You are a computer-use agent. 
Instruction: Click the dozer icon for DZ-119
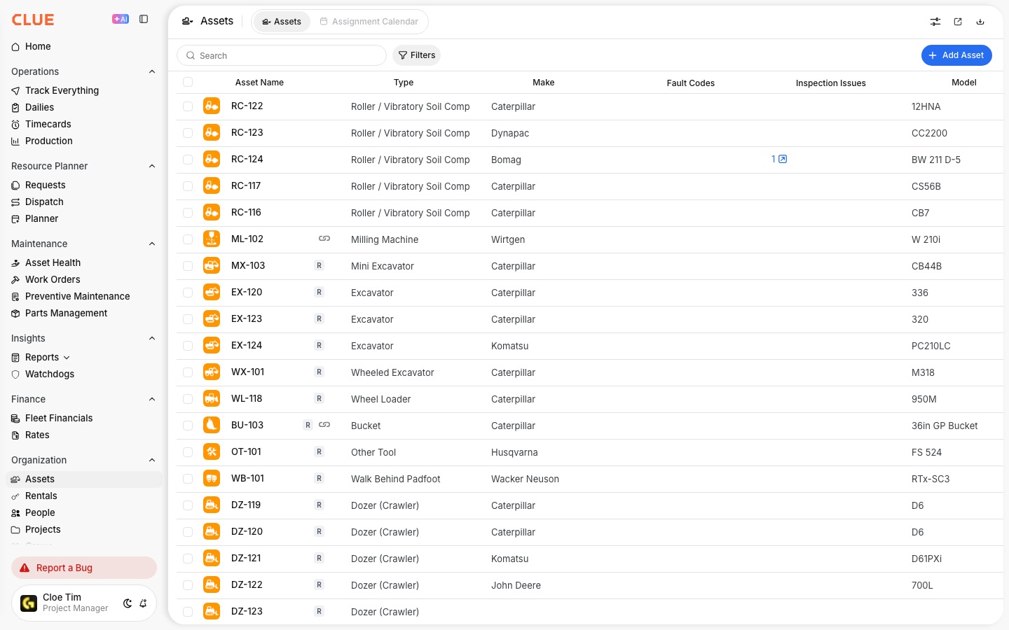coord(212,505)
